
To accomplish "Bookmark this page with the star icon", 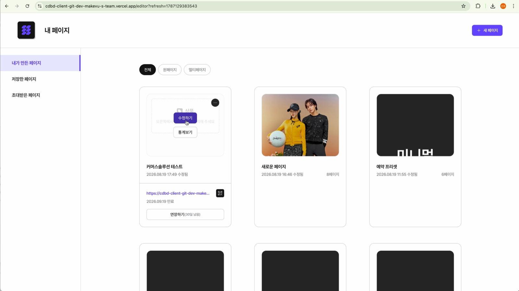I will (464, 6).
